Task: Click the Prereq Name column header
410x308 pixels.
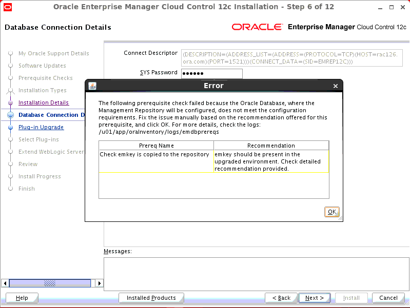Action: (157, 146)
